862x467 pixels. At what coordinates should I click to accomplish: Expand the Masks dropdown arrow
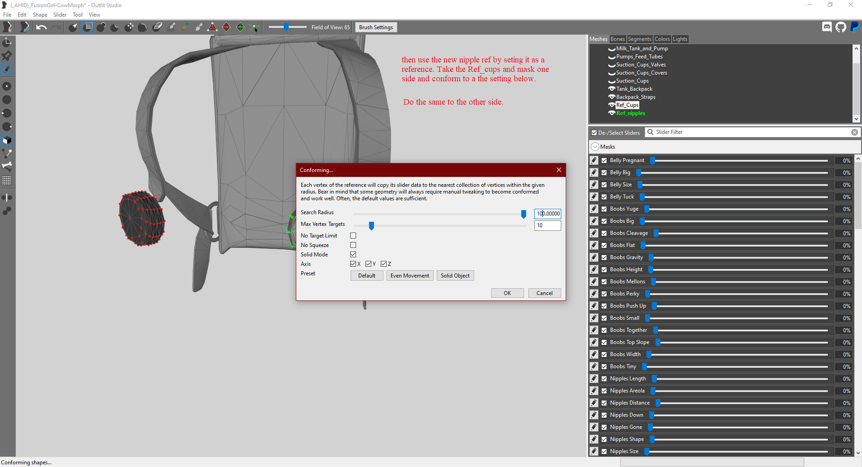point(595,147)
